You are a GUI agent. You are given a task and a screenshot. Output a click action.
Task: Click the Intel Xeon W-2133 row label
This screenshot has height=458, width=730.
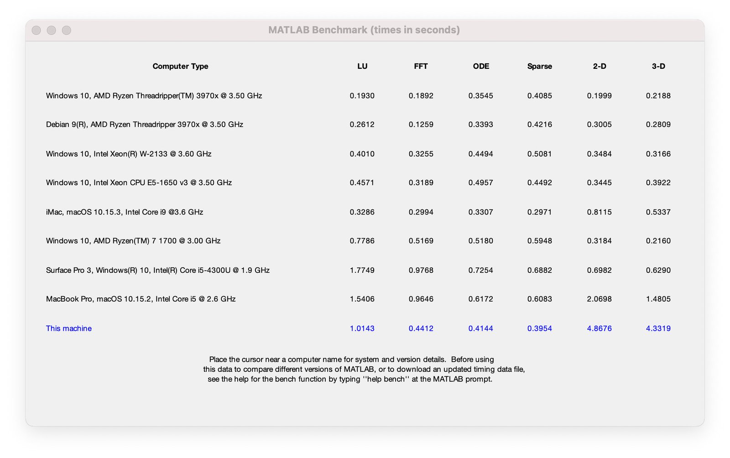pyautogui.click(x=128, y=154)
